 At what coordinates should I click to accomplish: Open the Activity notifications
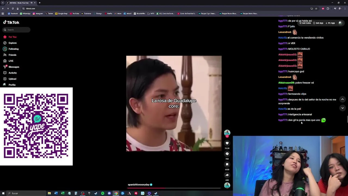click(10, 73)
